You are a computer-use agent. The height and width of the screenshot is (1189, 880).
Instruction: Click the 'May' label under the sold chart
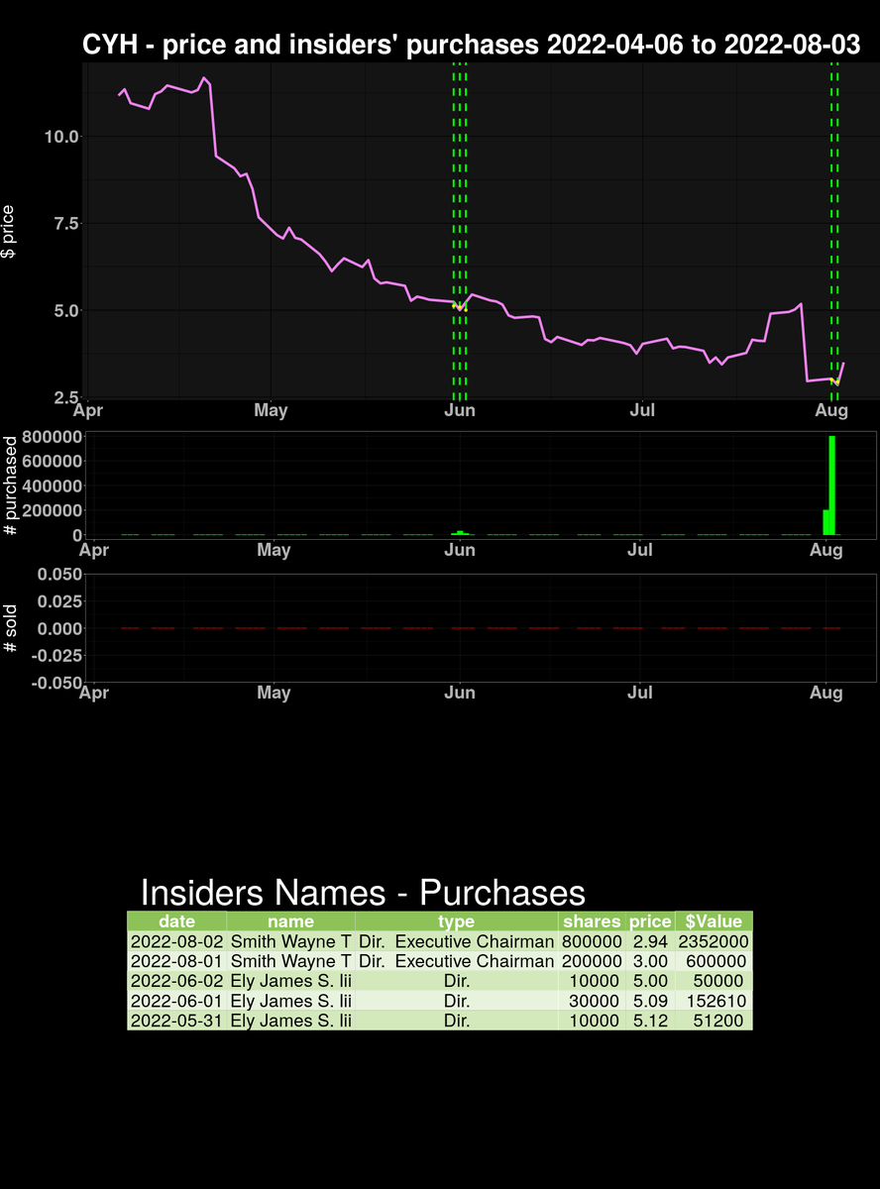[274, 693]
